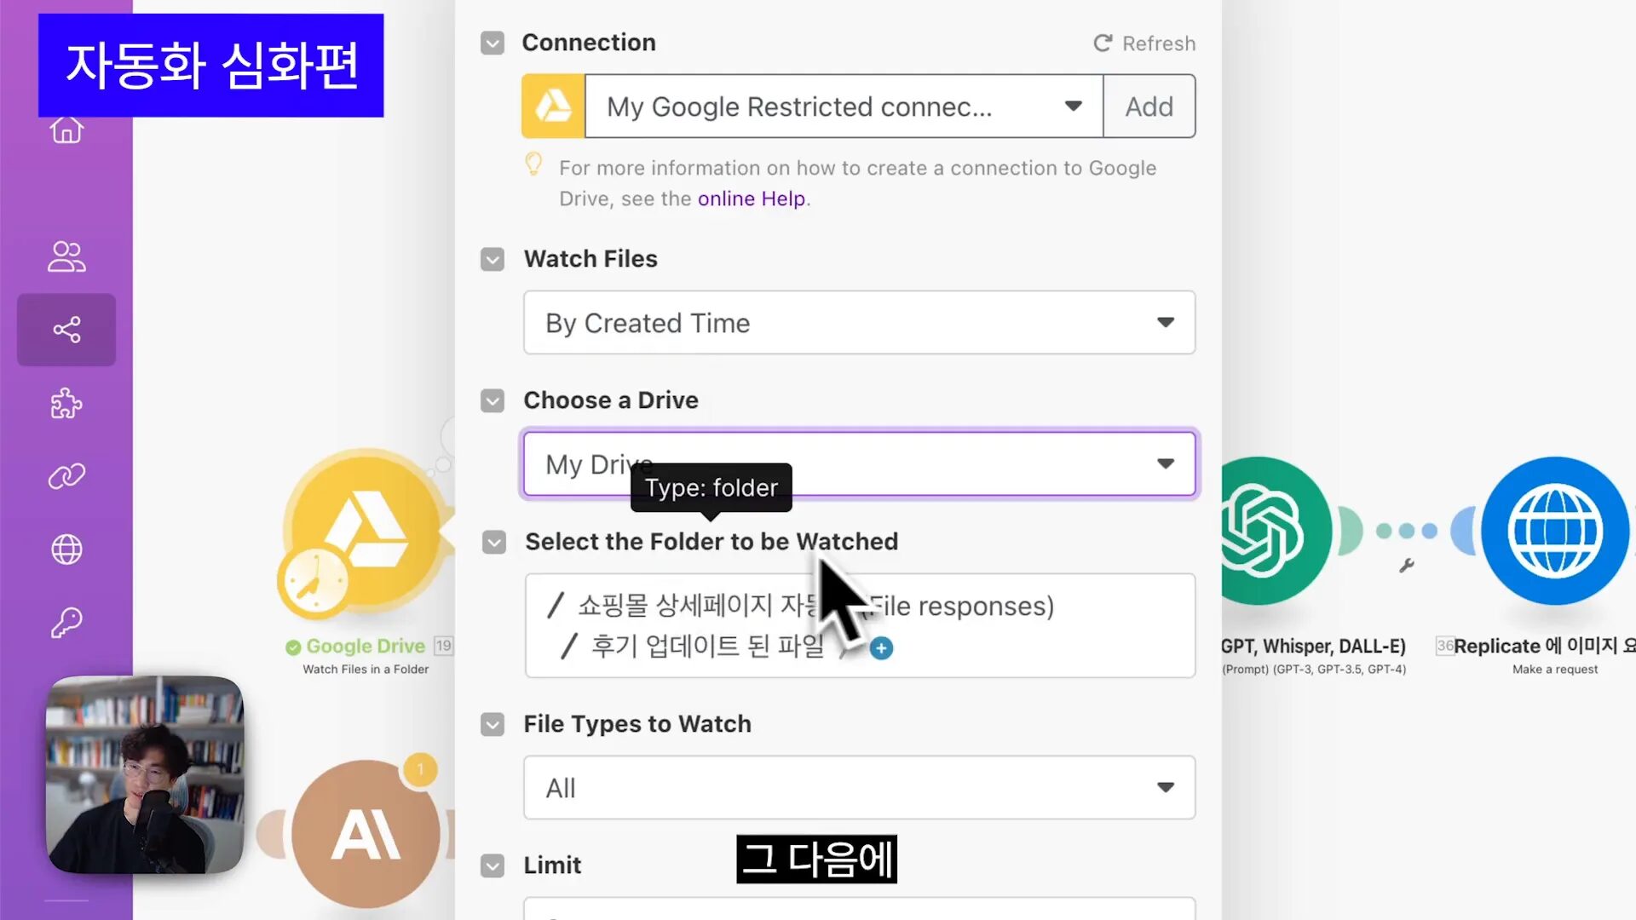Click the Add connection button
This screenshot has width=1636, height=920.
1149,106
